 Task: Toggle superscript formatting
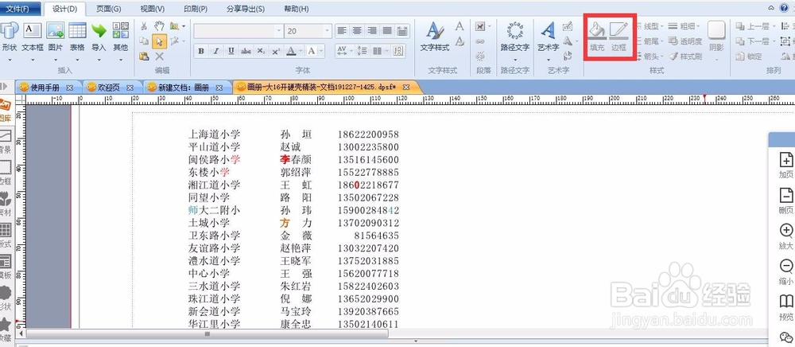click(276, 51)
